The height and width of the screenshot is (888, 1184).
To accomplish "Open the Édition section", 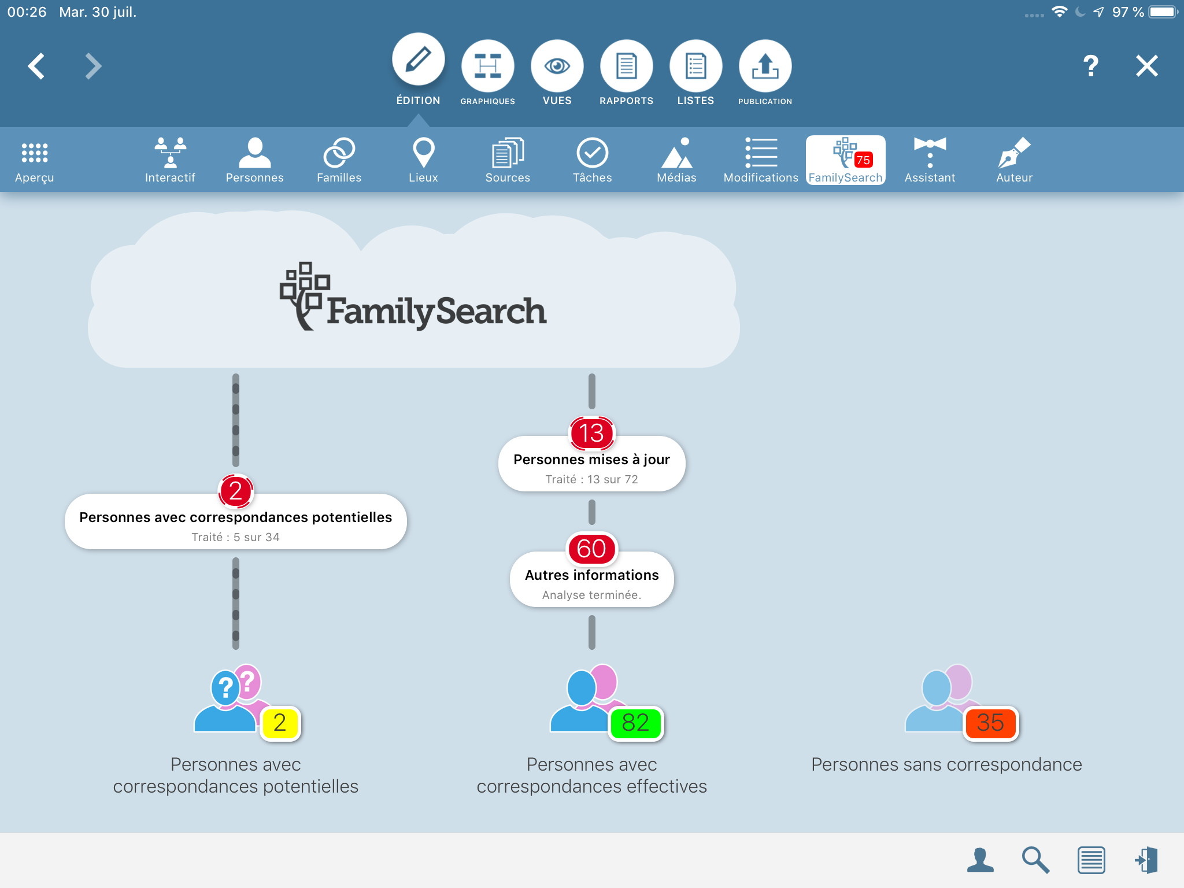I will [x=418, y=70].
